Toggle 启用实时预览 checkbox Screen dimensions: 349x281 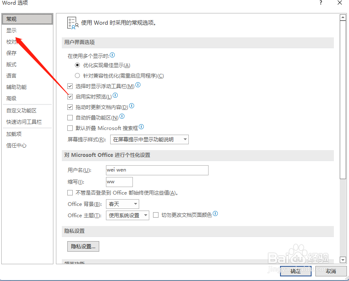[70, 96]
